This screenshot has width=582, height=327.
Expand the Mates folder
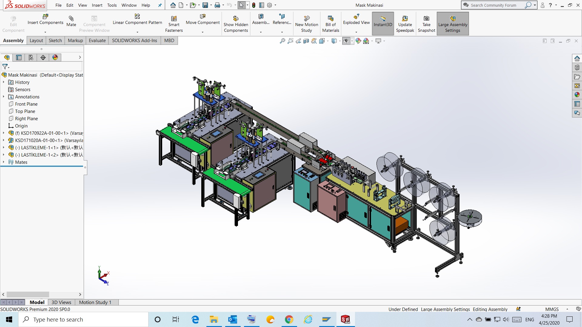[4, 162]
